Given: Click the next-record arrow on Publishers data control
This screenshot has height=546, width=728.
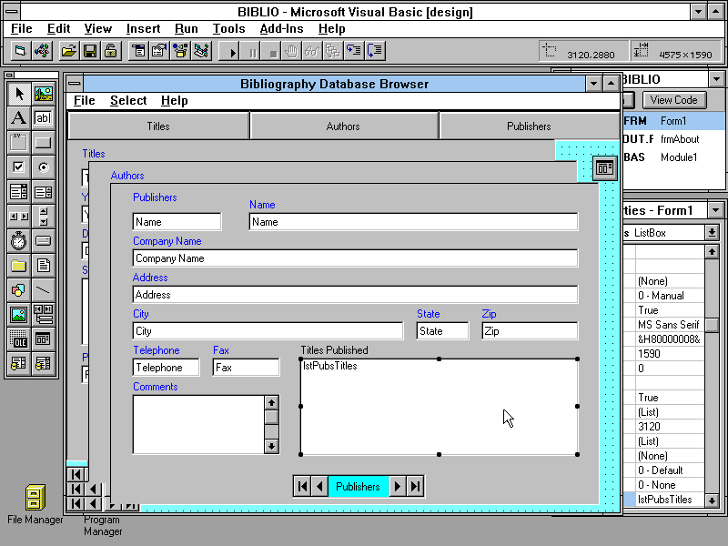Looking at the screenshot, I should click(398, 487).
